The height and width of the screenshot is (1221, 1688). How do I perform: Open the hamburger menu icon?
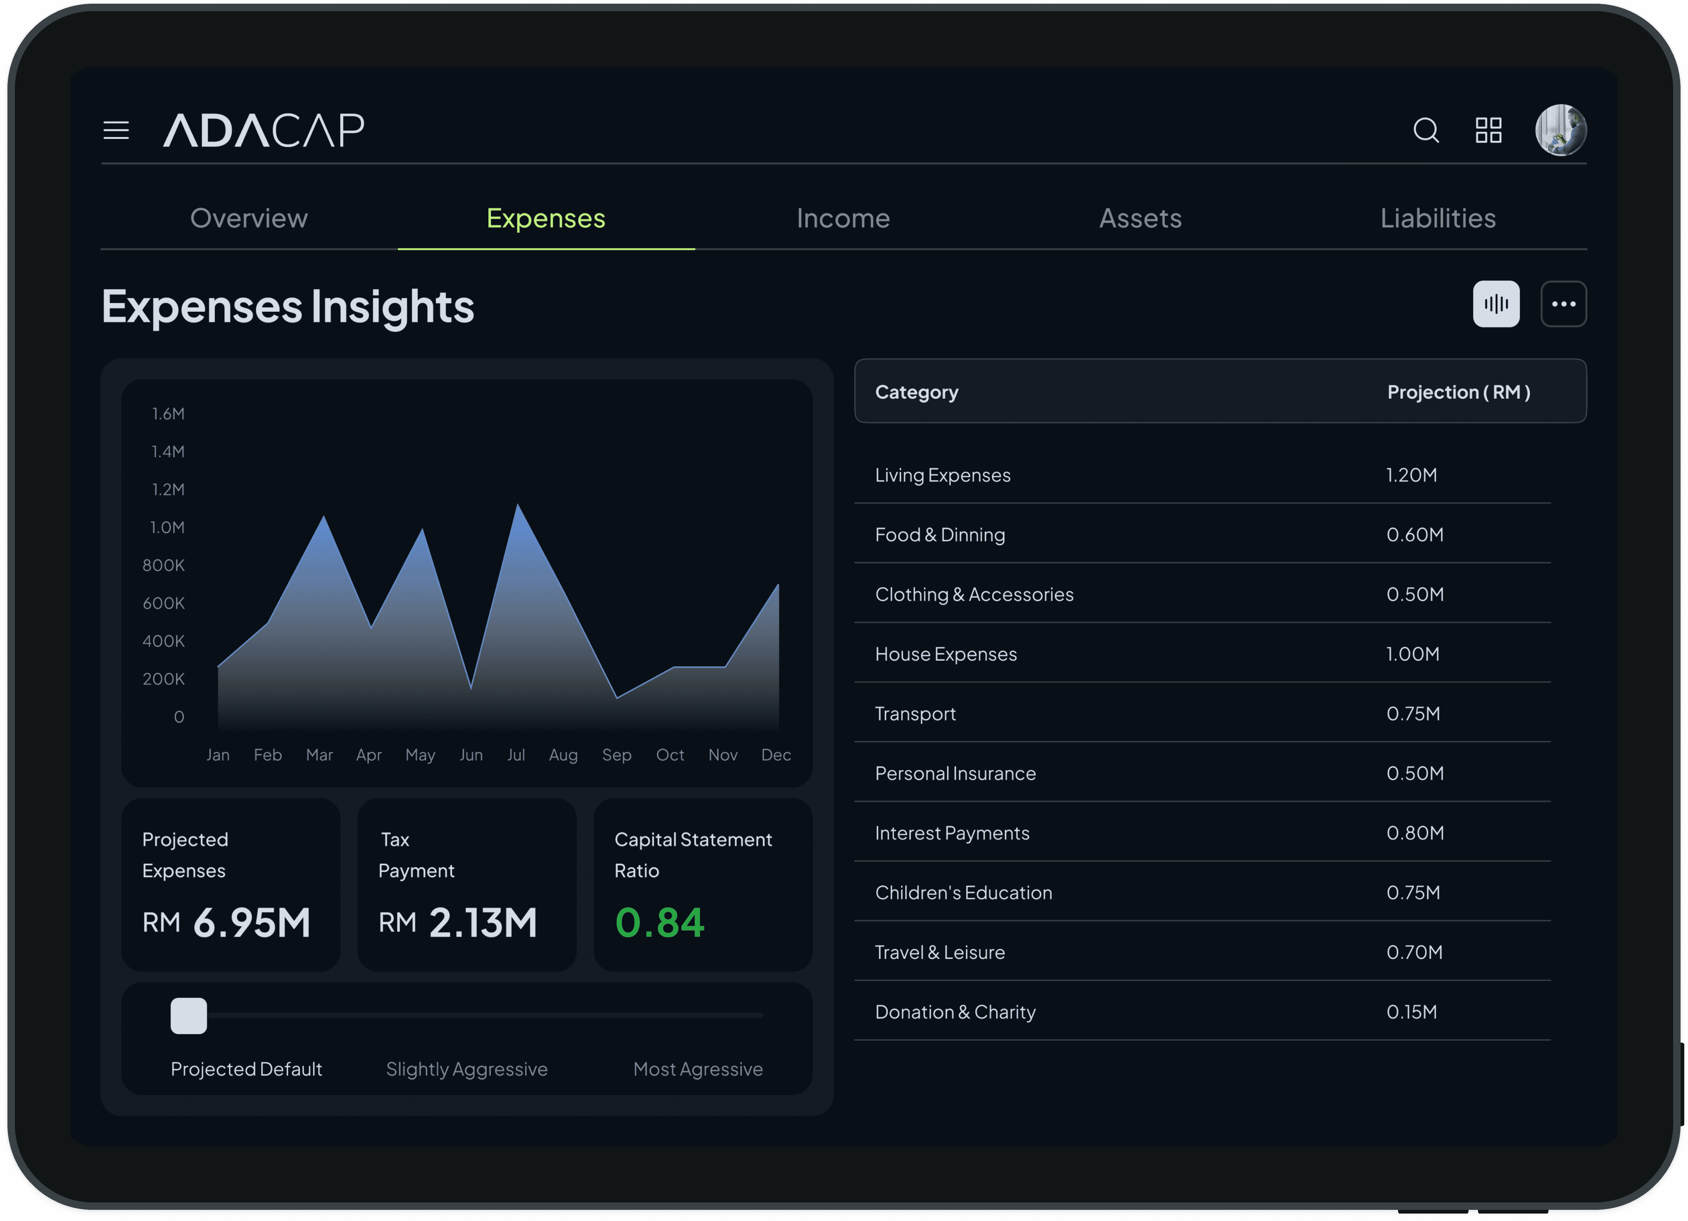pyautogui.click(x=116, y=130)
